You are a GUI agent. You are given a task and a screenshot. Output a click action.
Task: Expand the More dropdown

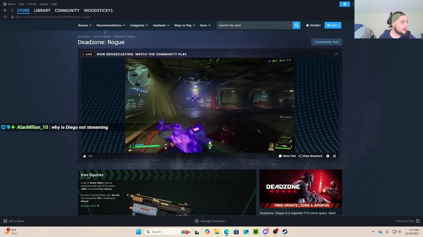[205, 25]
